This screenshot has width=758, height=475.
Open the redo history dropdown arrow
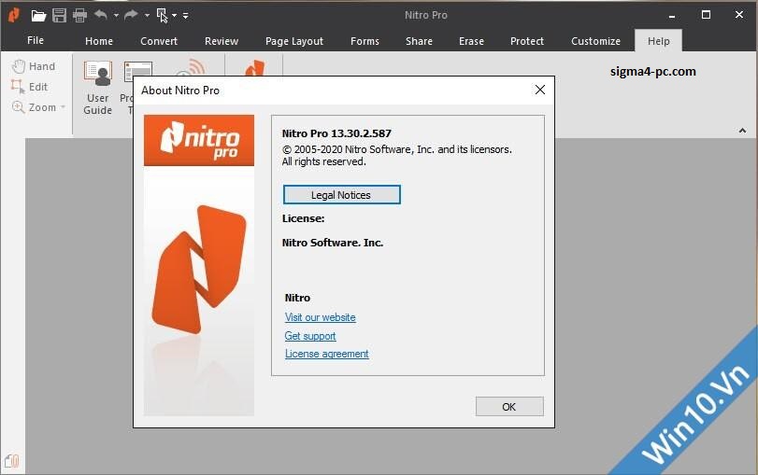147,16
